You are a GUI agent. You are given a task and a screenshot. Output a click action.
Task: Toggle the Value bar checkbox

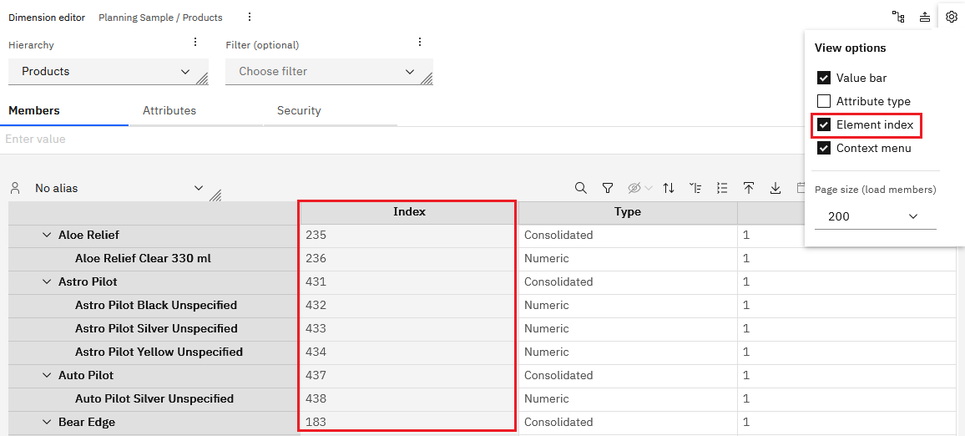click(824, 78)
